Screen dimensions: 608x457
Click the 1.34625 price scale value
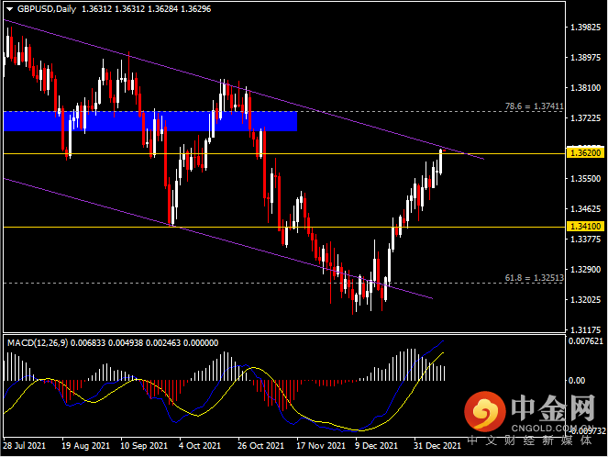(585, 208)
